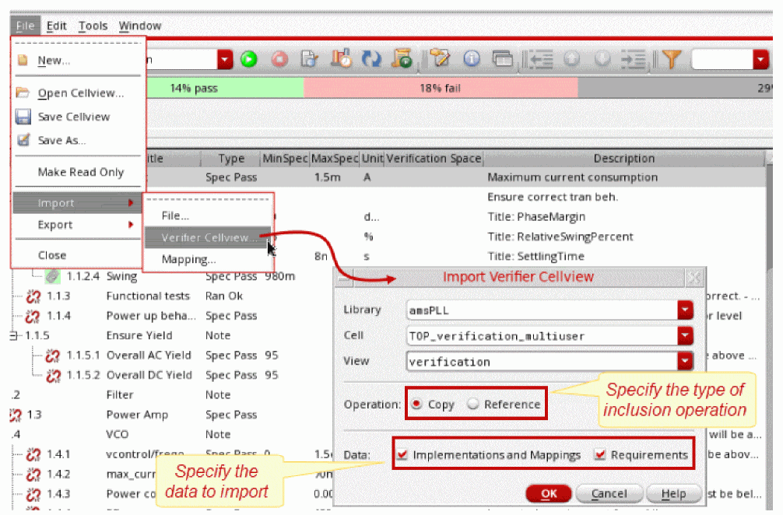
Task: Click OK in Import Verifier Cellview dialog
Action: [548, 493]
